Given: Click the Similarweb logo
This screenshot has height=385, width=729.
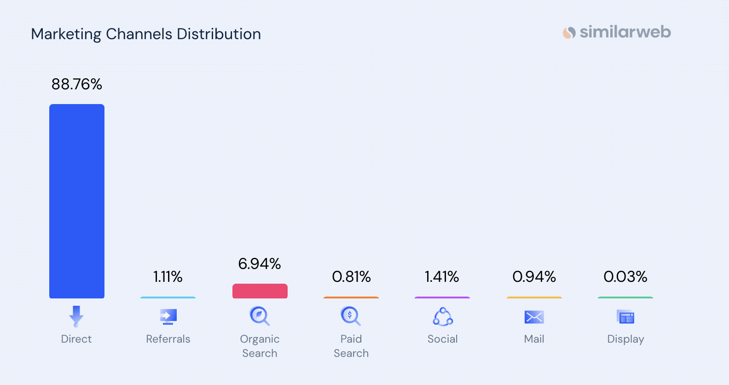Looking at the screenshot, I should click(617, 32).
